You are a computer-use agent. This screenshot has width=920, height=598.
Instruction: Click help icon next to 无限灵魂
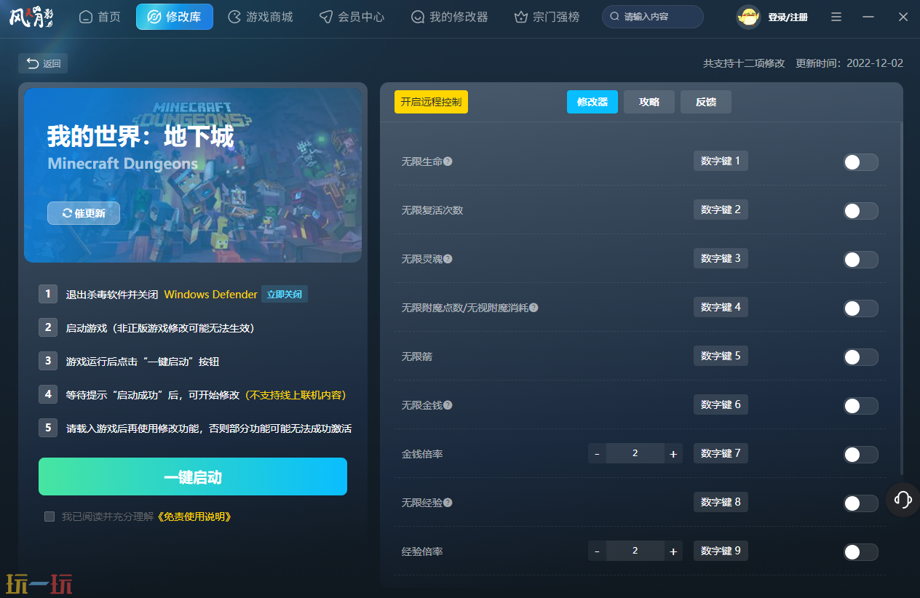pos(448,259)
